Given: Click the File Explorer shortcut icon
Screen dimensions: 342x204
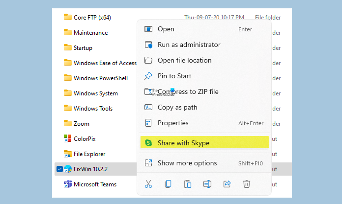Looking at the screenshot, I should pyautogui.click(x=68, y=154).
